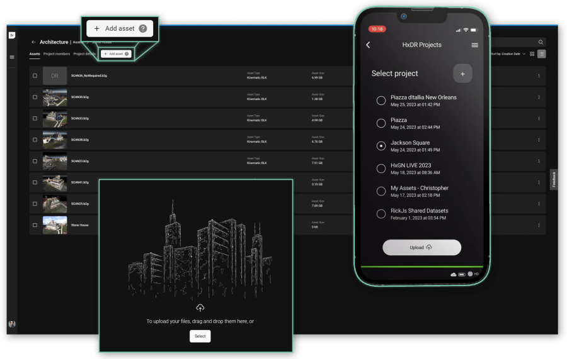This screenshot has height=359, width=567.
Task: Tap the Wi-Fi icon in the phone status bar
Action: [466, 30]
